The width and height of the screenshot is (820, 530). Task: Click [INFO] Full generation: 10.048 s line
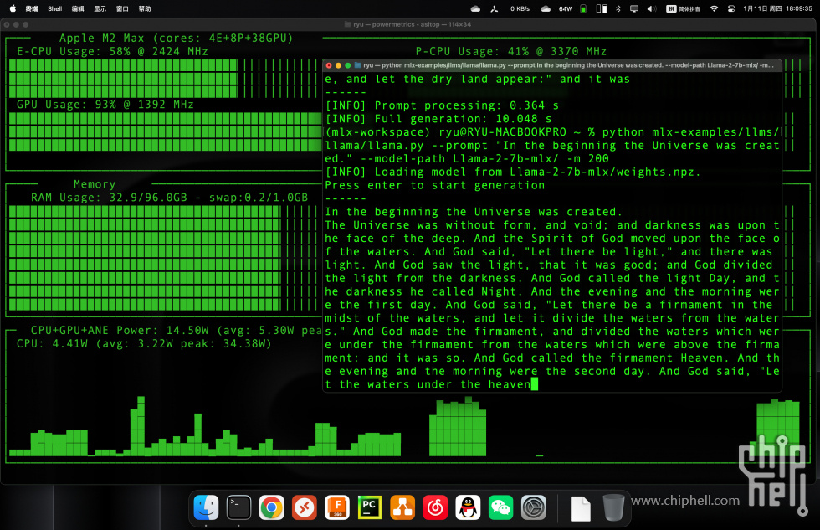pyautogui.click(x=438, y=119)
